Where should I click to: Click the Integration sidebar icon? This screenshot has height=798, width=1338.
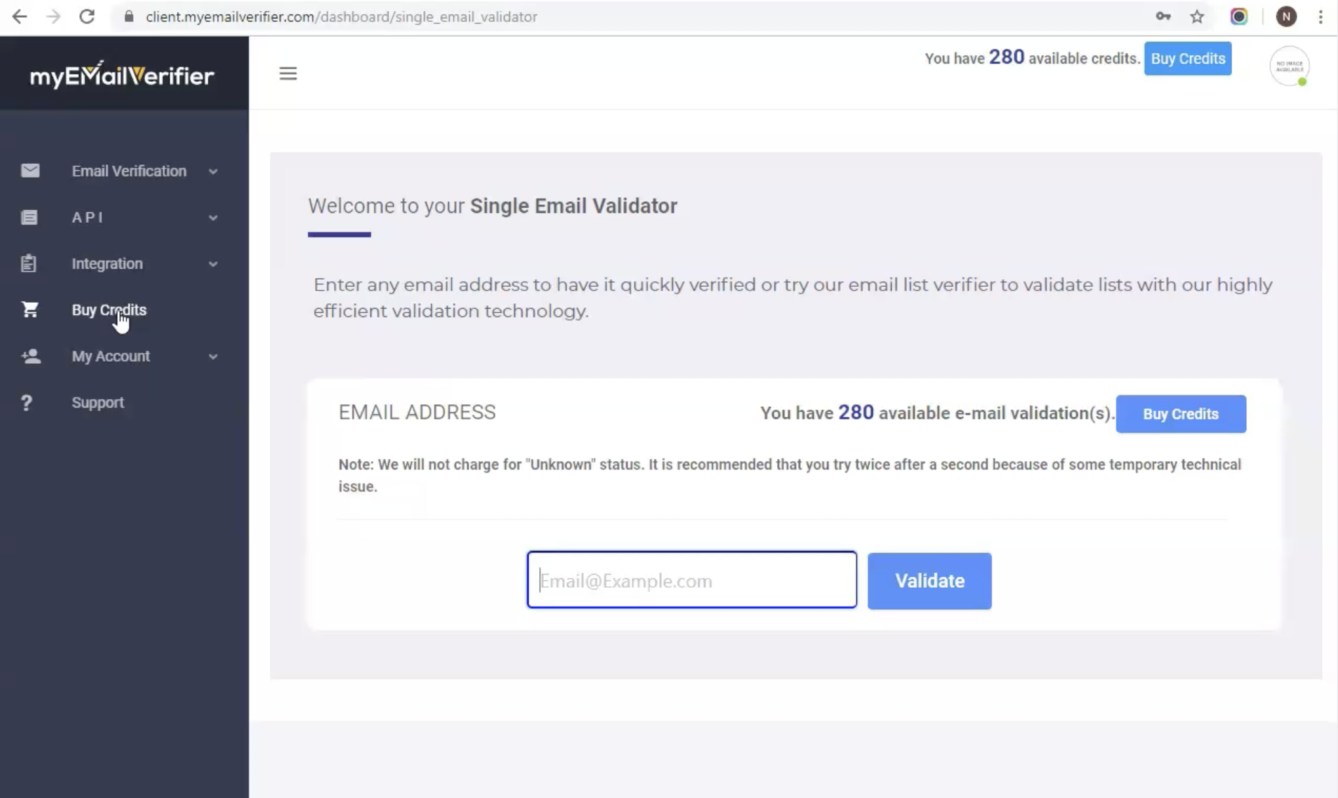[x=29, y=263]
